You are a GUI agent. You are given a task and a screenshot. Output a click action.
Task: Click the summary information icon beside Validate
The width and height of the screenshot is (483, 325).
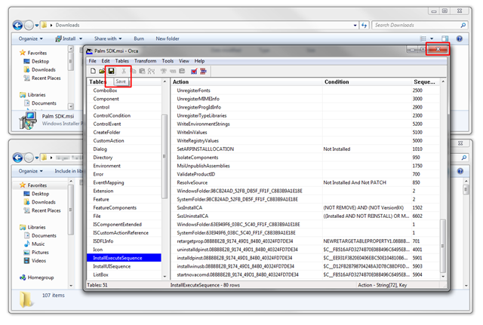[x=203, y=72]
